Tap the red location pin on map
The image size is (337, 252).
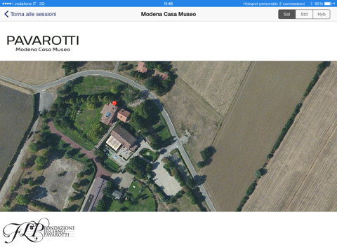pos(114,103)
